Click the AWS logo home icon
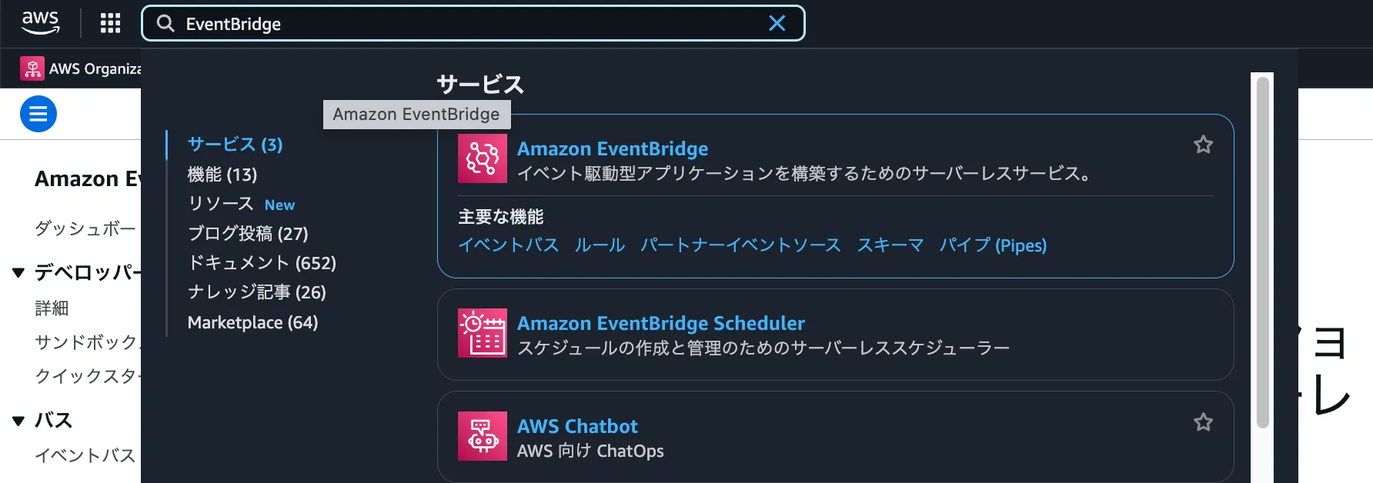 [40, 22]
